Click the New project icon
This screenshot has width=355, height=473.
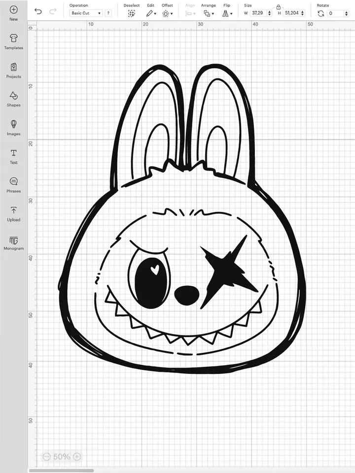point(13,10)
